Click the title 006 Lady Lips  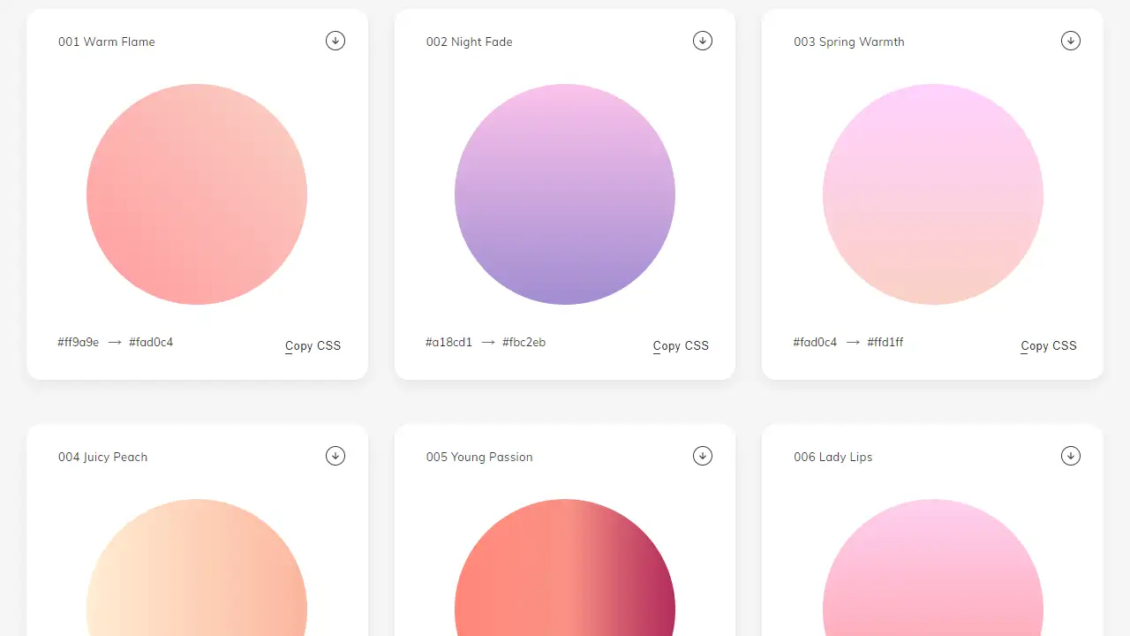click(x=832, y=457)
